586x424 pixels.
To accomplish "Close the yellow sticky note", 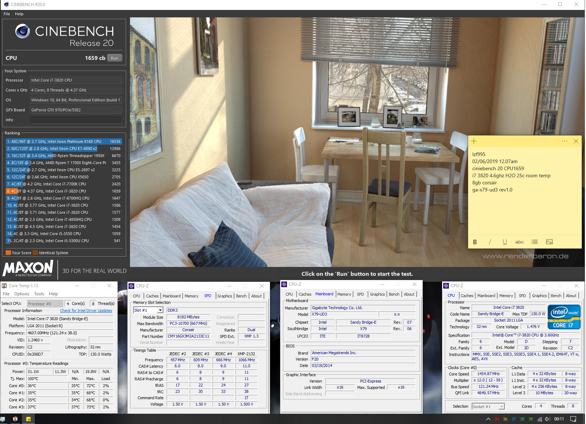I will tap(576, 141).
